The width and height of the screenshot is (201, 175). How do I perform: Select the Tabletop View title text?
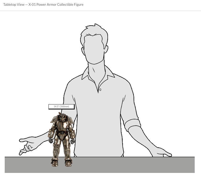(43, 4)
